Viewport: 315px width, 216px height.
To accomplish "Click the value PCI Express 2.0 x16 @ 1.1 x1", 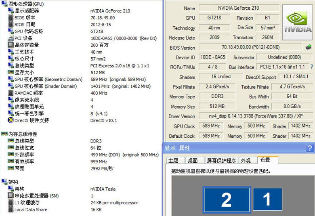I will click(120, 66).
